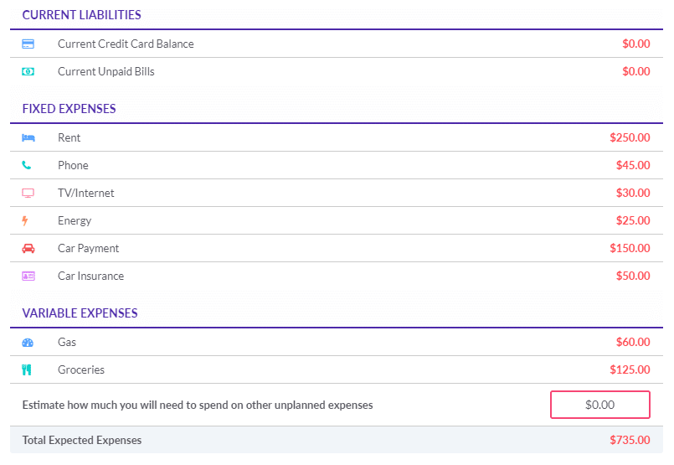This screenshot has width=674, height=465.
Task: Click the Car Payment $150.00 value
Action: [x=630, y=248]
